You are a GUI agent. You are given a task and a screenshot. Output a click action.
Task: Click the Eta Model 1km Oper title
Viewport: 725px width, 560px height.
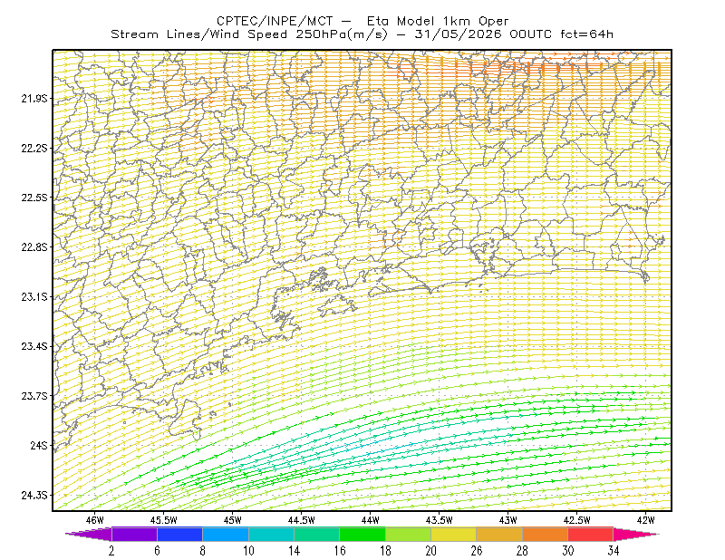[x=438, y=21]
